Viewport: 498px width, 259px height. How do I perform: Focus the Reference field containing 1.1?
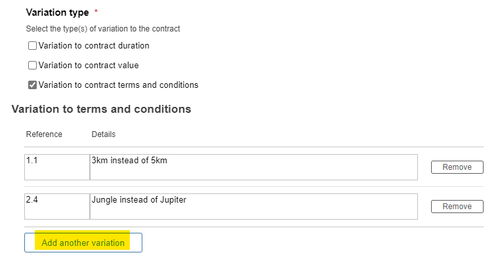tap(57, 167)
